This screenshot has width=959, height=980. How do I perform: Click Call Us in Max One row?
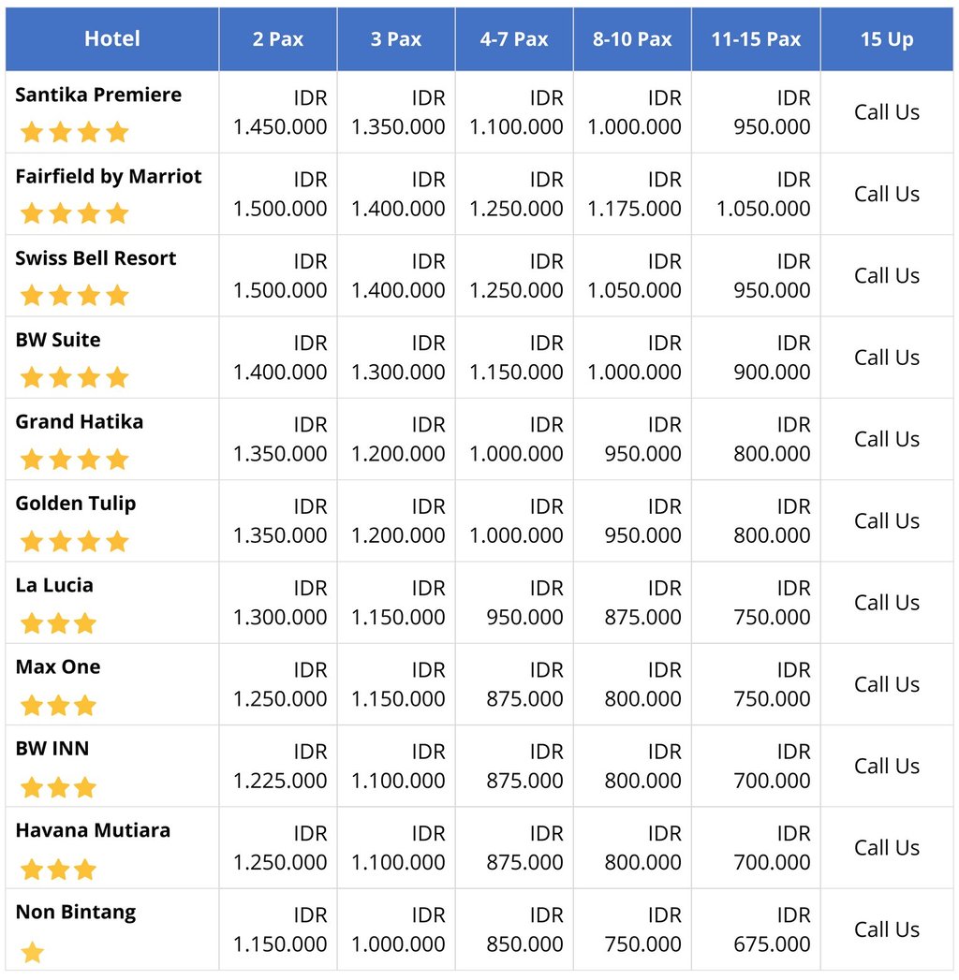[887, 684]
